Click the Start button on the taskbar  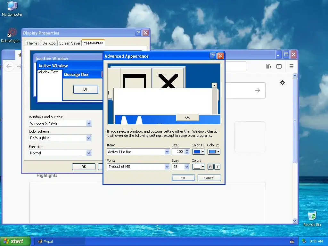(15, 241)
